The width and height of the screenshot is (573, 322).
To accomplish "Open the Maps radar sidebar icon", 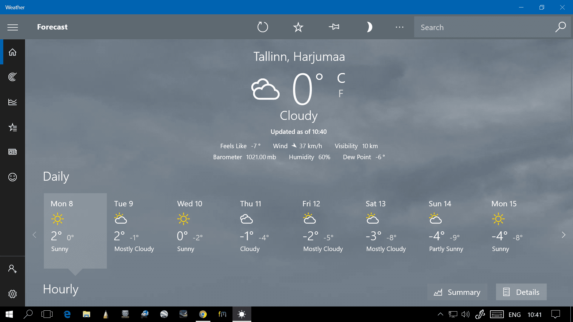I will coord(13,77).
